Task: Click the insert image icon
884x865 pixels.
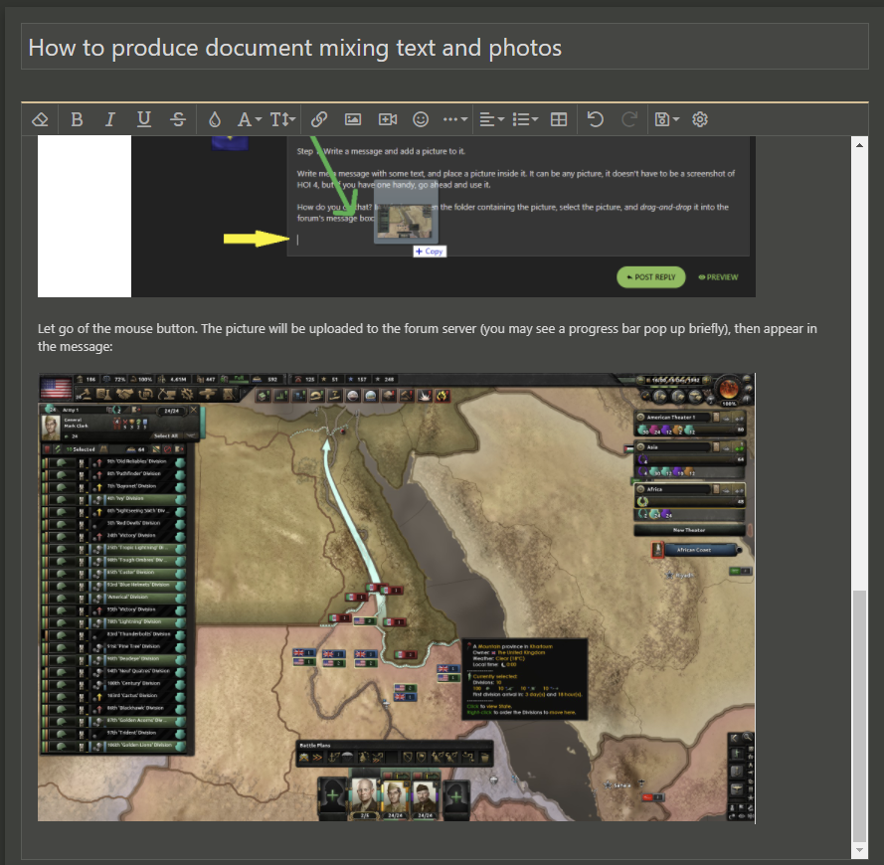Action: pyautogui.click(x=352, y=119)
